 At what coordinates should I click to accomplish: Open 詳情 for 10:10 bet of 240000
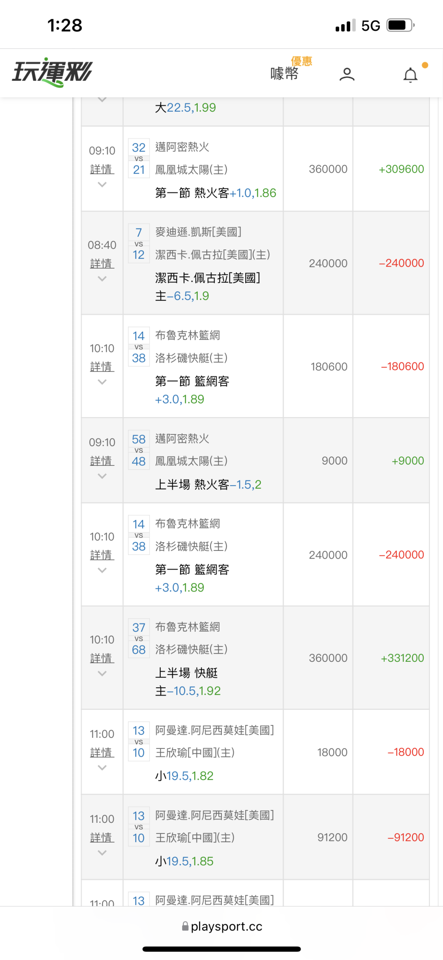coord(102,555)
